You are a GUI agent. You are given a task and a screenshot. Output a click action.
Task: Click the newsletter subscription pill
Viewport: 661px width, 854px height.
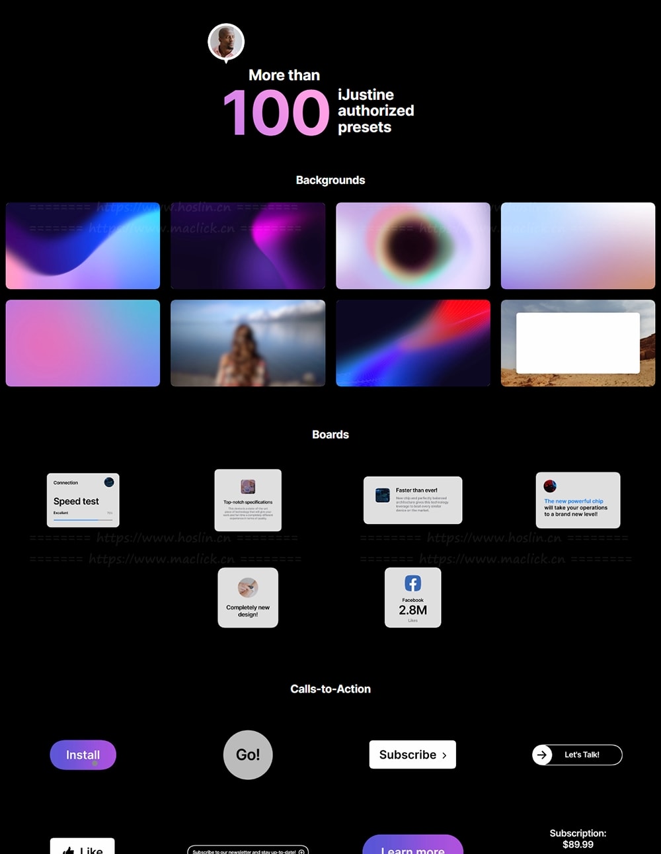pyautogui.click(x=248, y=850)
